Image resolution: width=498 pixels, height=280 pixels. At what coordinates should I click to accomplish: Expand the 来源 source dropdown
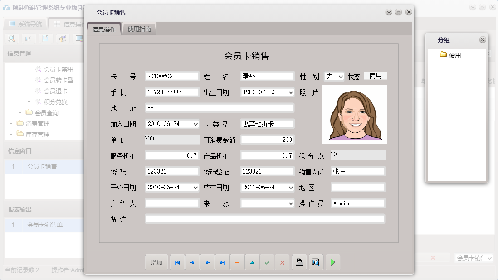coord(291,204)
